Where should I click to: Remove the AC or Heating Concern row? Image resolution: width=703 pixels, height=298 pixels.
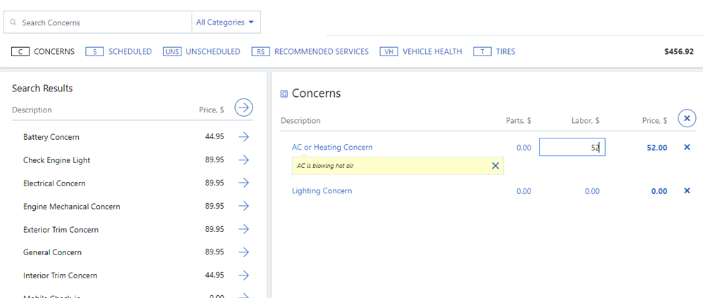(x=687, y=148)
